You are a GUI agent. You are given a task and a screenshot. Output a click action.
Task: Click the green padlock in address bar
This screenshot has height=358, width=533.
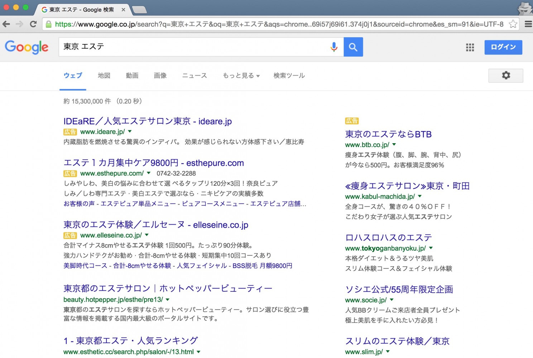point(48,24)
